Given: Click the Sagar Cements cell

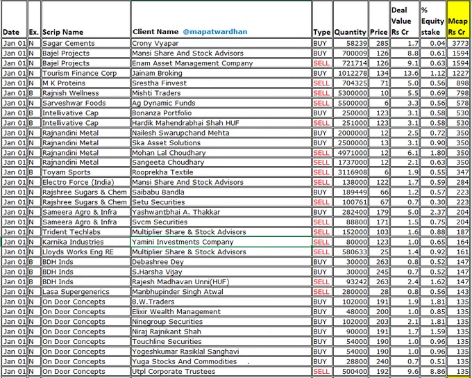Looking at the screenshot, I should click(x=86, y=43).
